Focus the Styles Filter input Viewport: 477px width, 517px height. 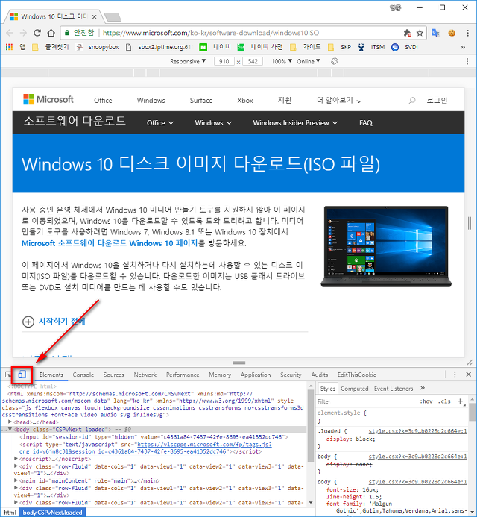click(366, 401)
